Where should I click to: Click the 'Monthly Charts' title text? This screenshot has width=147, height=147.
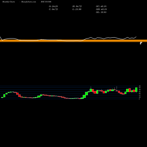[x=9, y=2]
